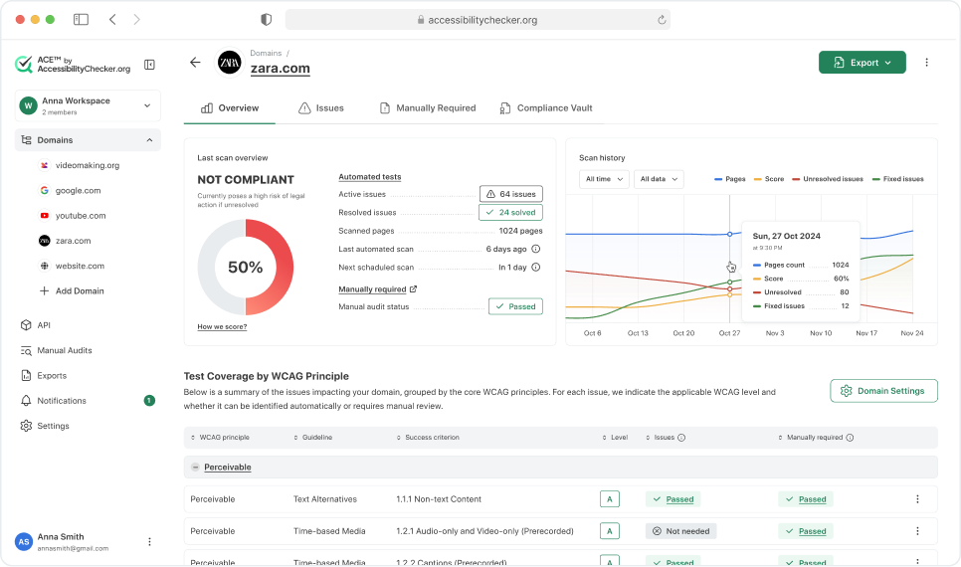961x567 pixels.
Task: Click the AS user avatar
Action: click(x=24, y=542)
